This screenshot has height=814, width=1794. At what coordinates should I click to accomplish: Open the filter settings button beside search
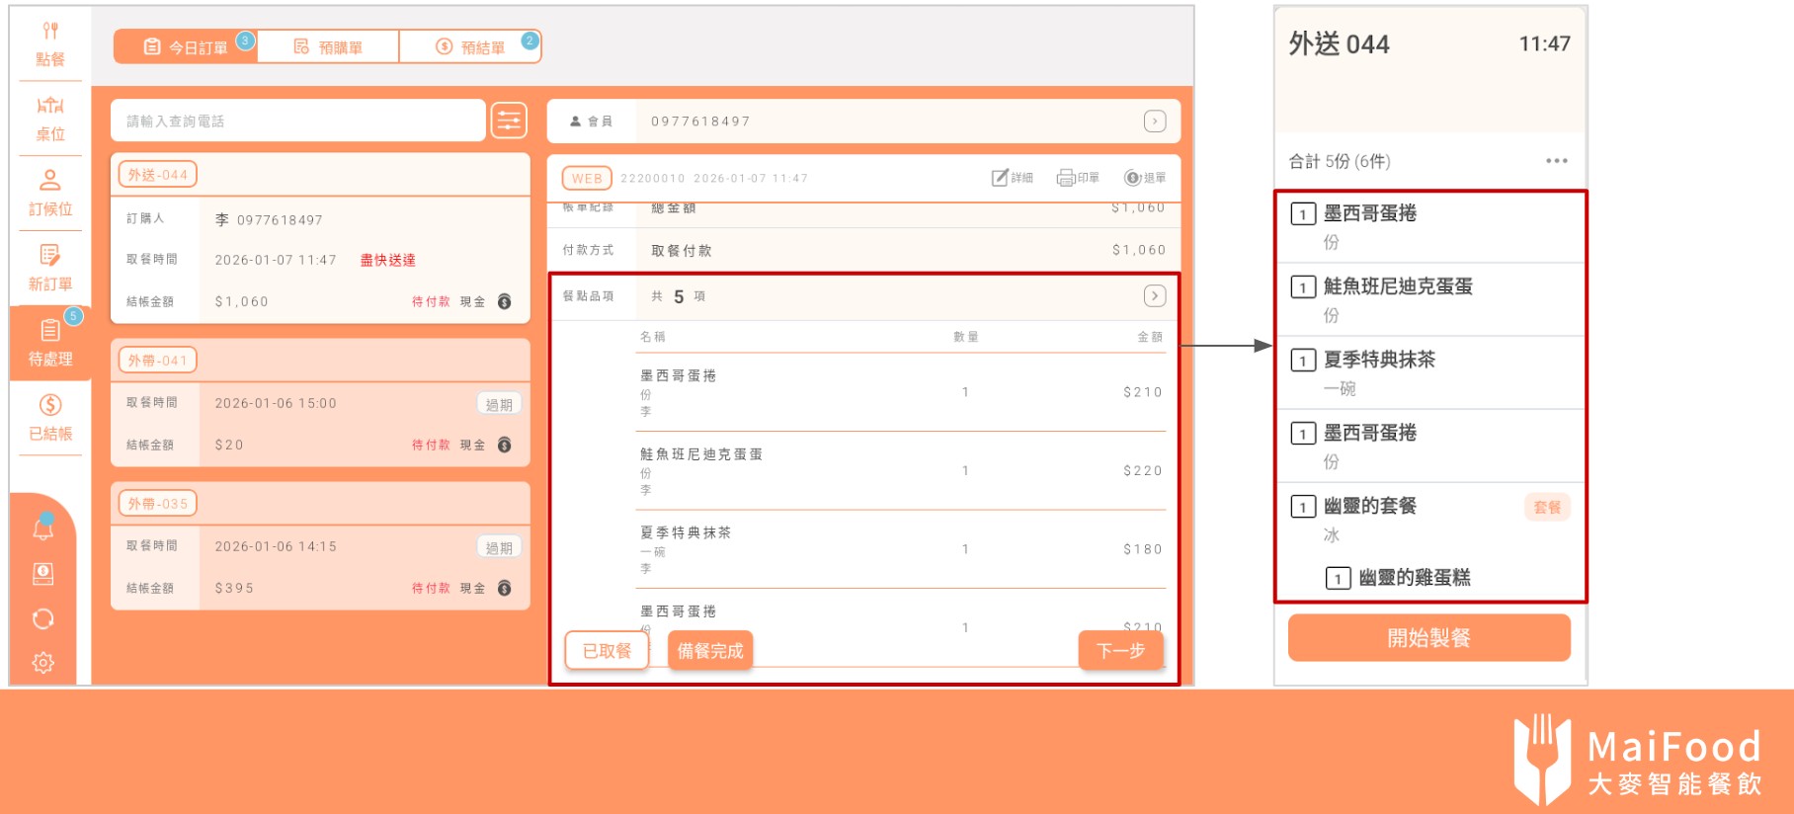[x=509, y=121]
